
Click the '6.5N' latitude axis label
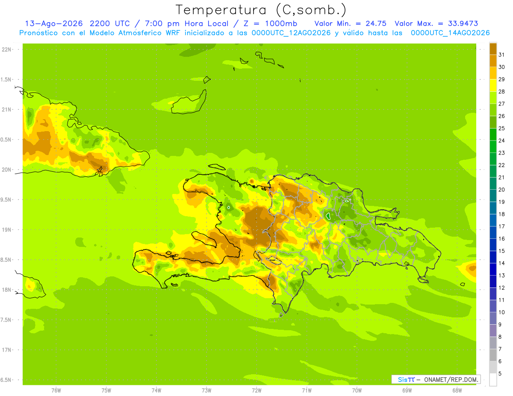click(x=6, y=380)
